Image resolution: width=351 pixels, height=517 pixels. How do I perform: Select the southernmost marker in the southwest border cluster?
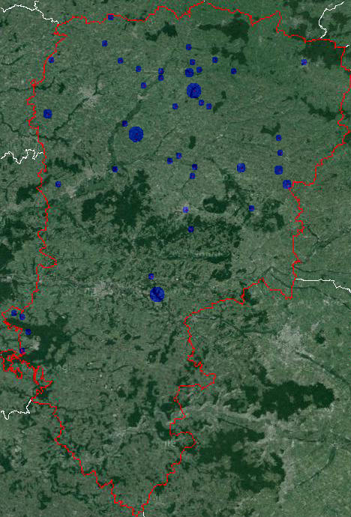(22, 351)
